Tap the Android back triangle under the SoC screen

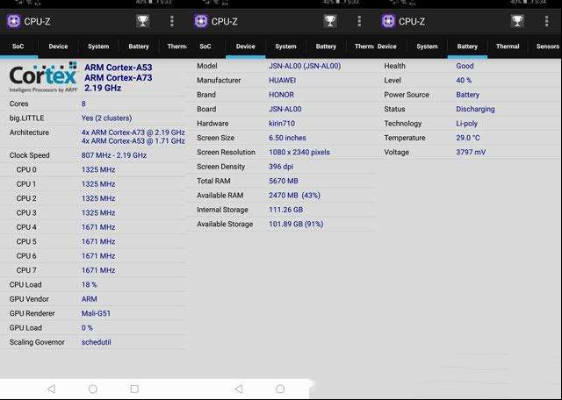pyautogui.click(x=51, y=389)
